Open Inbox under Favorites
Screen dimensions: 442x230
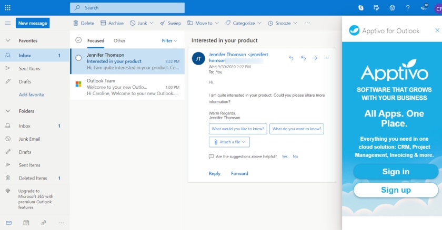(x=35, y=55)
